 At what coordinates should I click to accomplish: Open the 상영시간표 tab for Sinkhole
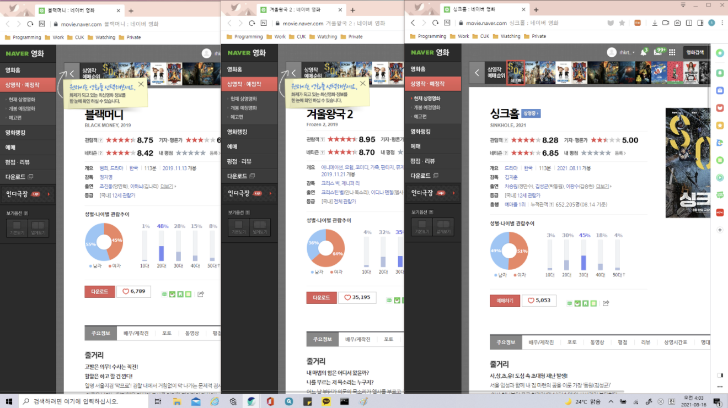(676, 342)
